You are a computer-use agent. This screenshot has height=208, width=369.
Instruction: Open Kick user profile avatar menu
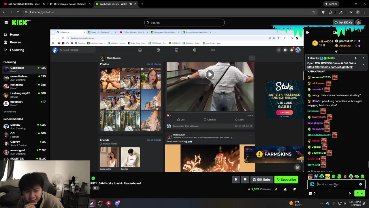pos(358,23)
